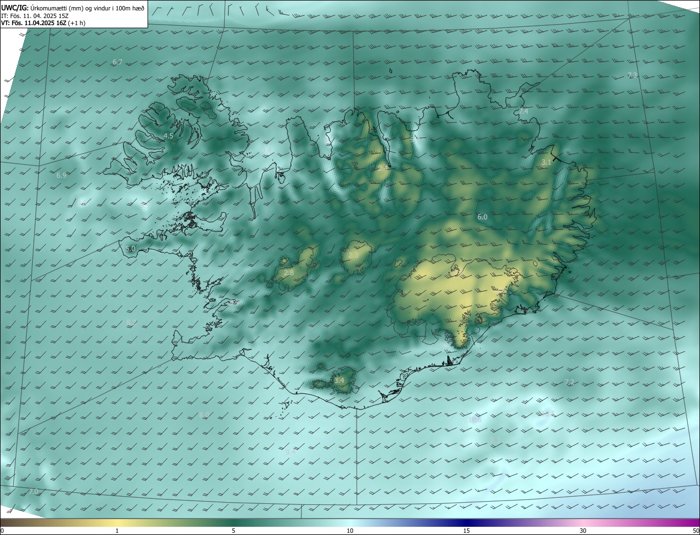The width and height of the screenshot is (700, 535).
Task: Click the 8.3 value on the map
Action: (x=495, y=440)
